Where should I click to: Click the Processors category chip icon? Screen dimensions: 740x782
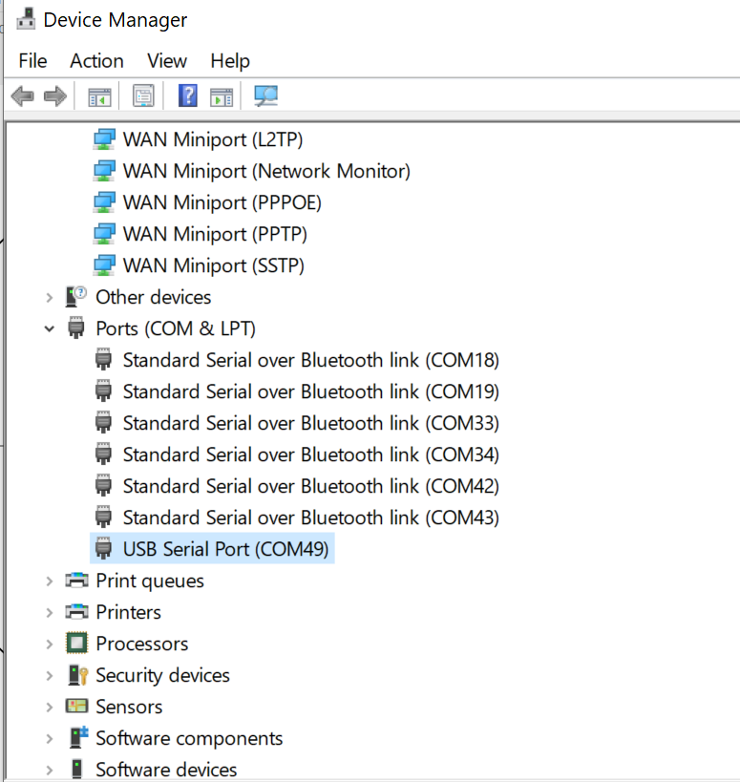coord(76,643)
